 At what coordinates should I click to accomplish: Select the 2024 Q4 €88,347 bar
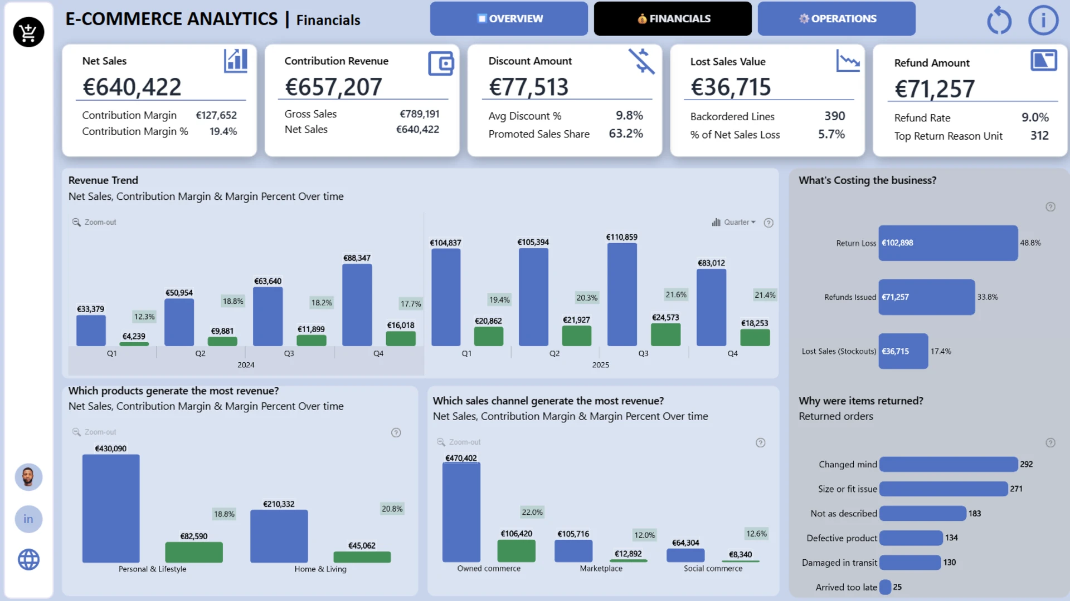point(357,305)
